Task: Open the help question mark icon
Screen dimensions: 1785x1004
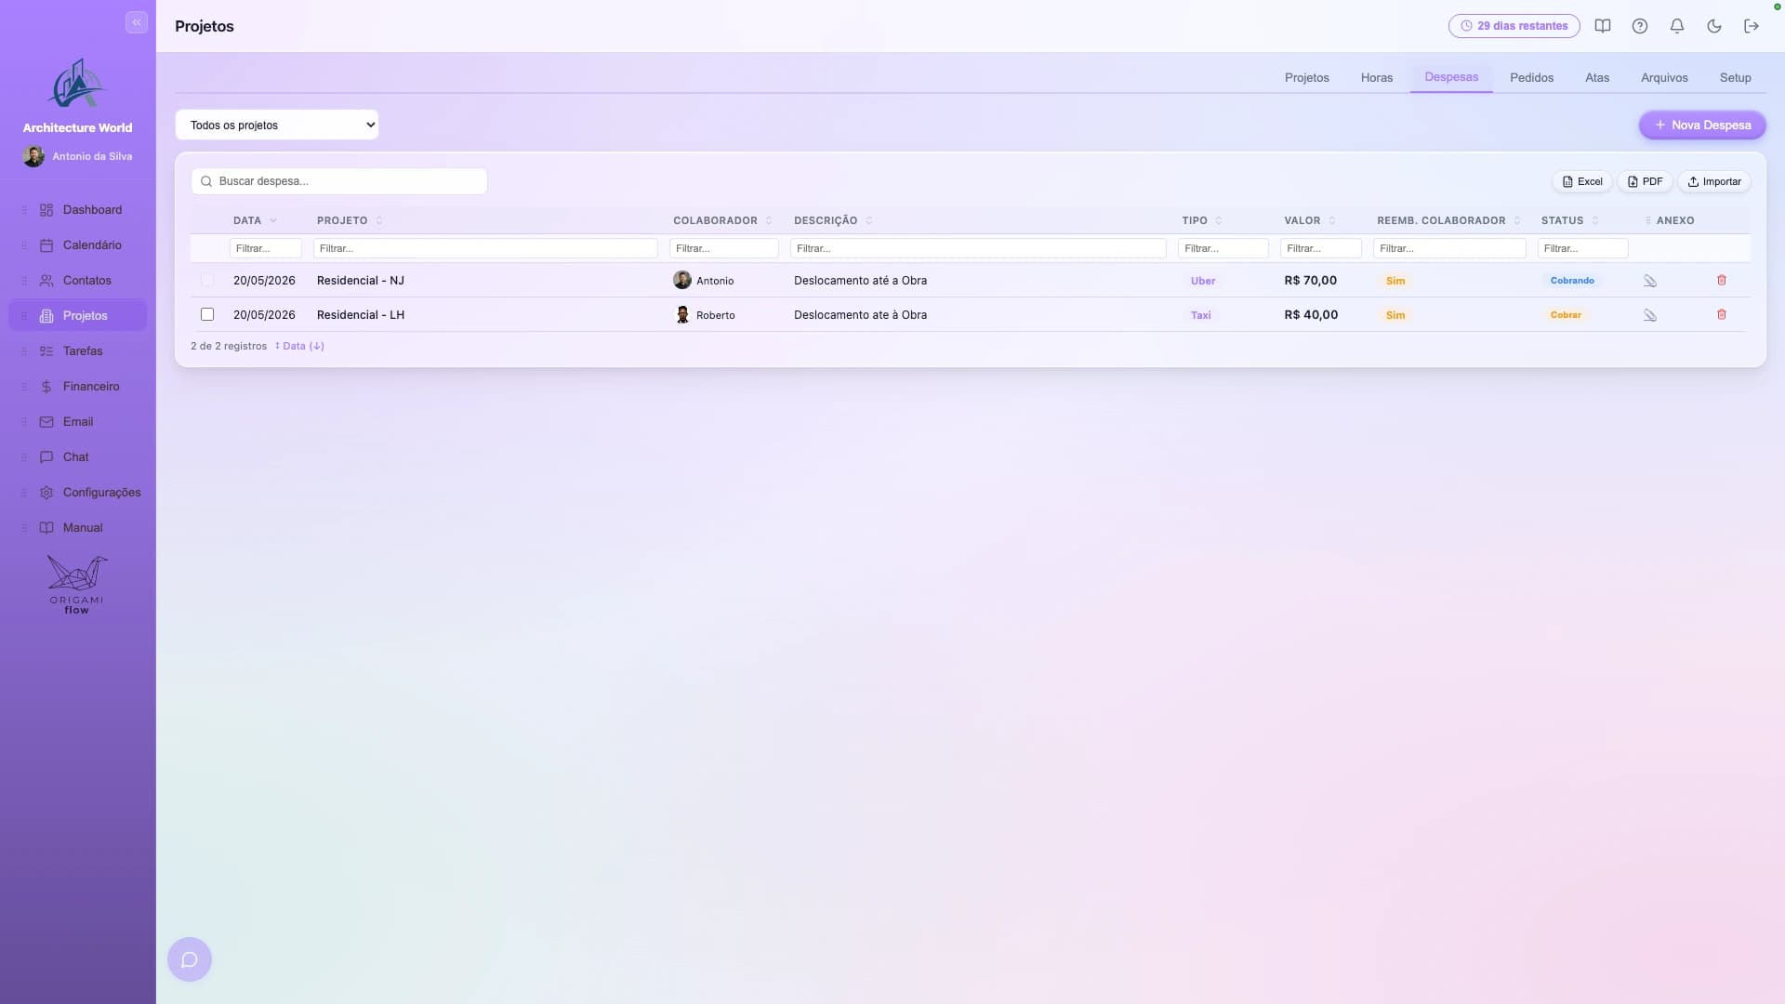Action: [1640, 26]
